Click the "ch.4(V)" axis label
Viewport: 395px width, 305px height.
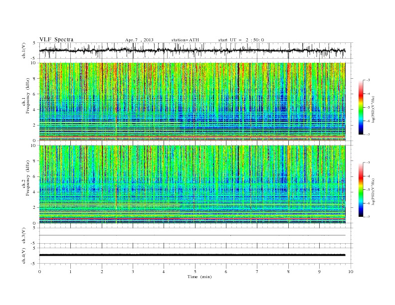pos(24,257)
